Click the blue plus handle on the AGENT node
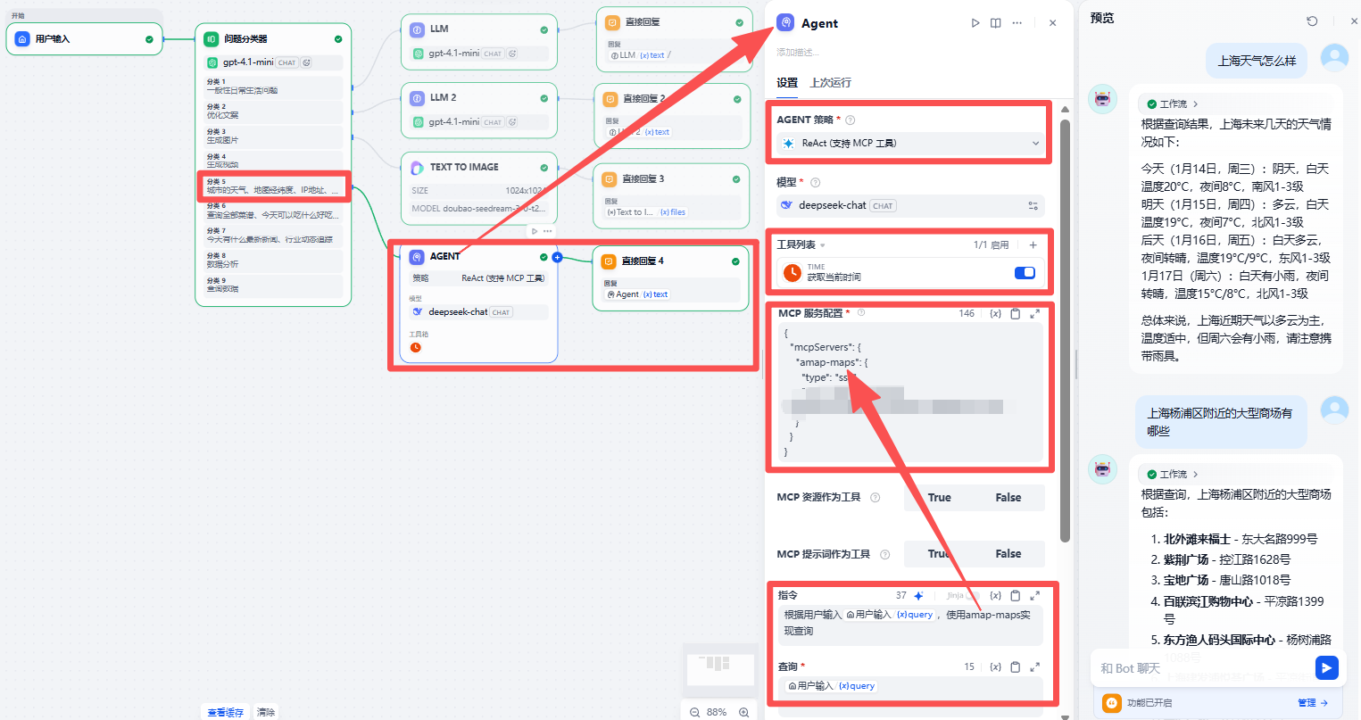Image resolution: width=1361 pixels, height=720 pixels. [x=557, y=257]
